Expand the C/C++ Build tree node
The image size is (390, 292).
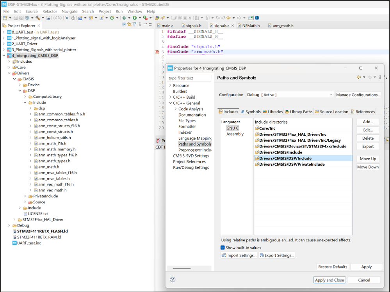170,97
